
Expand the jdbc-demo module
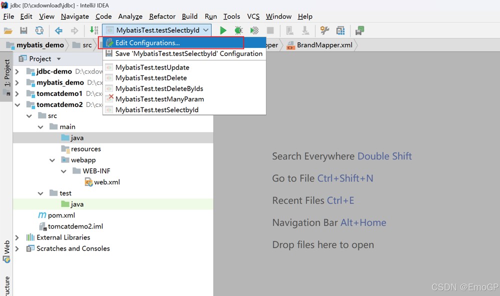pyautogui.click(x=17, y=71)
